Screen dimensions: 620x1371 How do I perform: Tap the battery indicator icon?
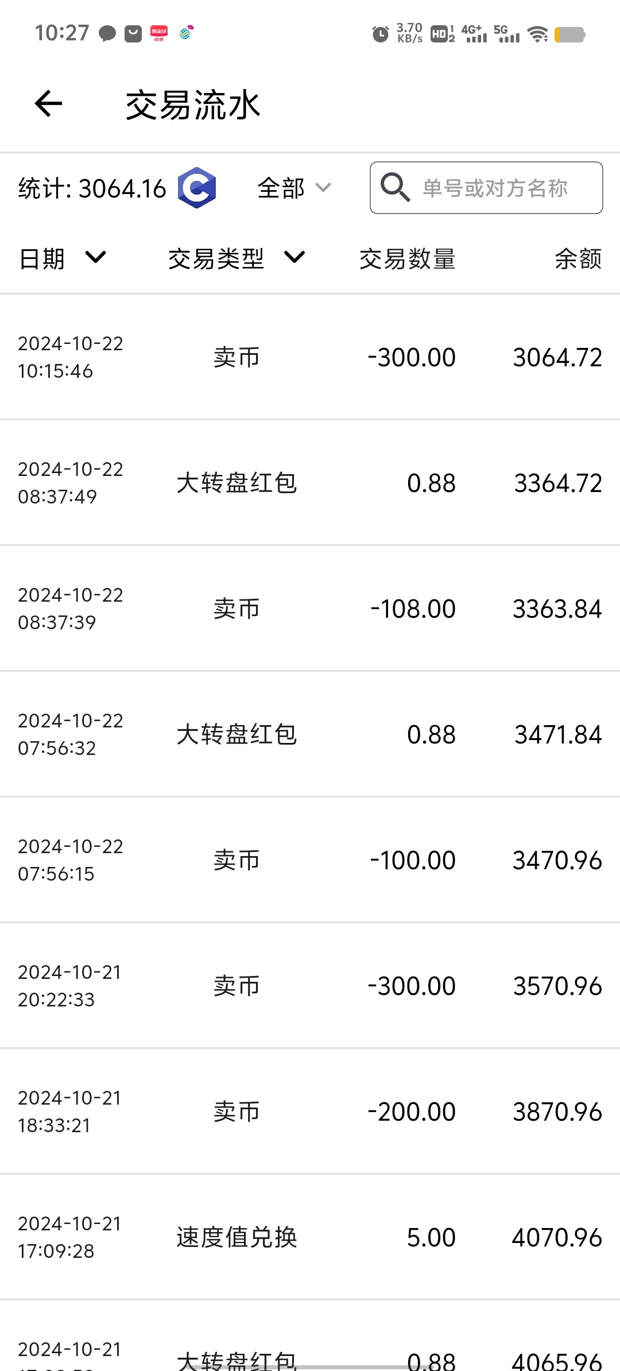click(569, 34)
